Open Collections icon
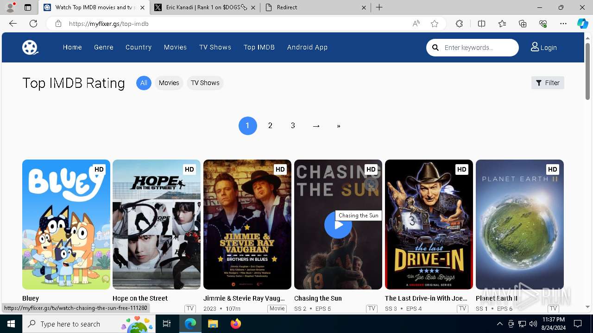 [523, 24]
